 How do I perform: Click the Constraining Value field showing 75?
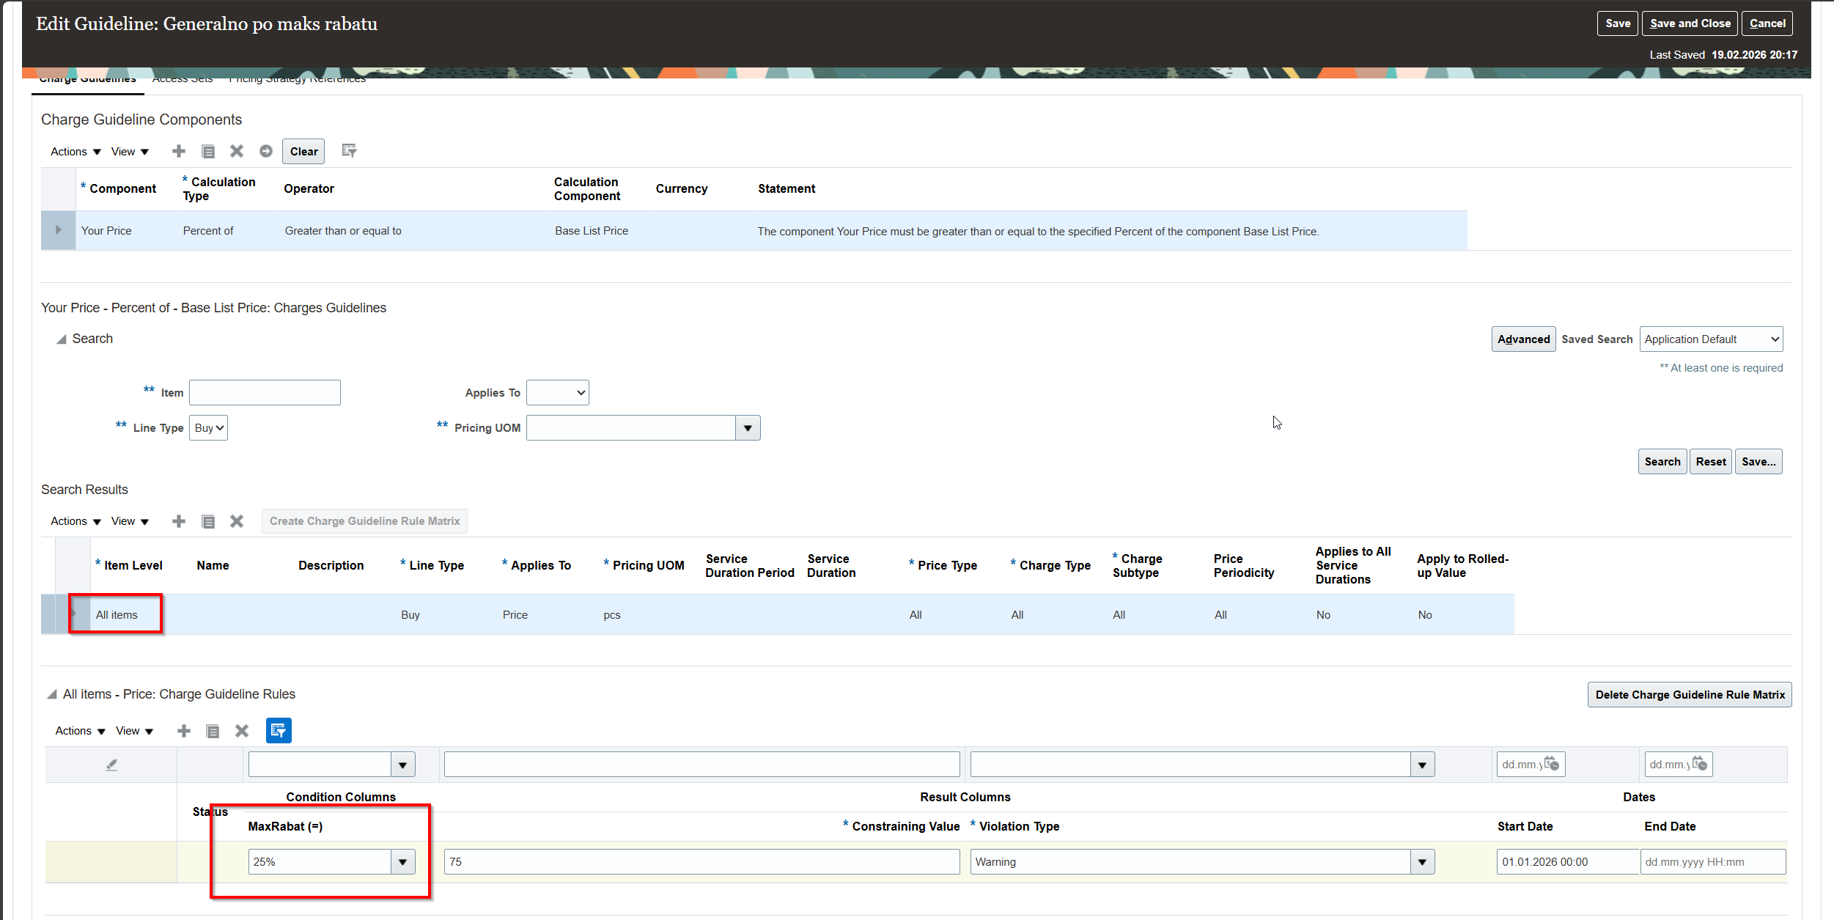701,862
